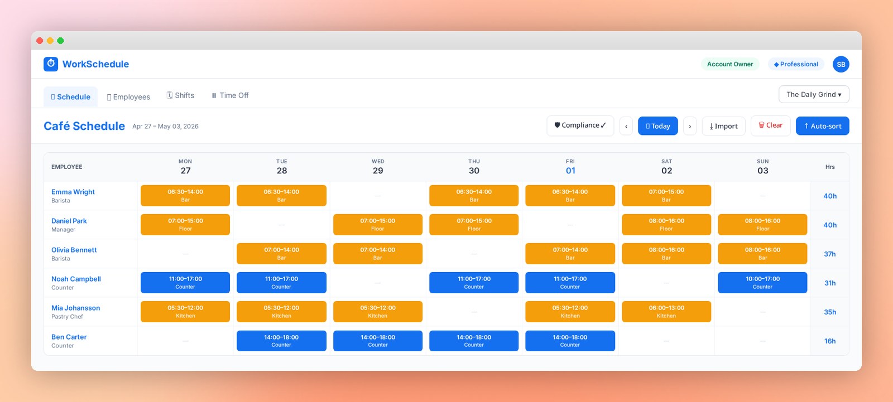Click Ben Carter's 16h total
The image size is (893, 402).
pos(830,341)
